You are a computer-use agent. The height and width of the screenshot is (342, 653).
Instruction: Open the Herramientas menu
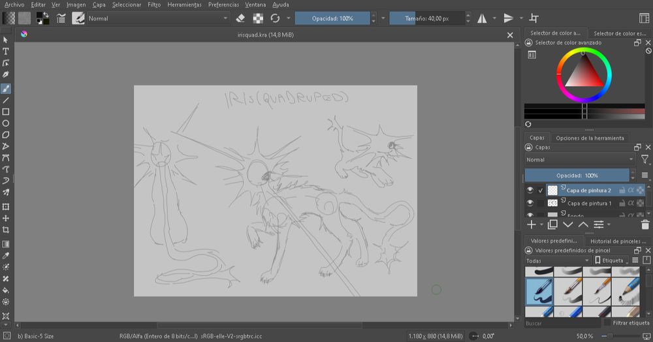click(x=185, y=5)
